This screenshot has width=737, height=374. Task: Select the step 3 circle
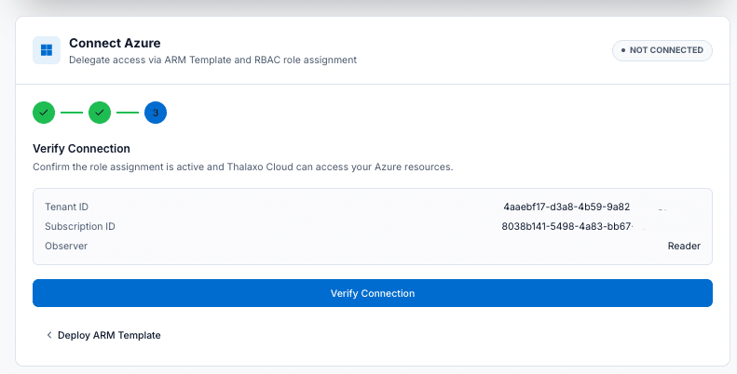point(156,113)
